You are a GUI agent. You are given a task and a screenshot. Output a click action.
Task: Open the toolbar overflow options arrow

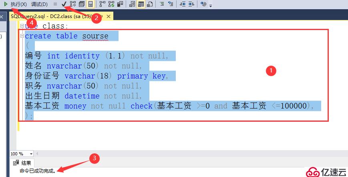[x=211, y=5]
